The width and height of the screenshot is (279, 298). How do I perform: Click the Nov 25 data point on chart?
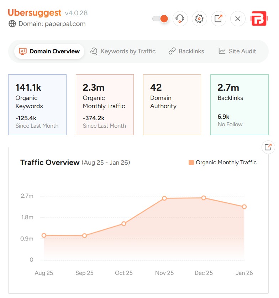tap(164, 198)
